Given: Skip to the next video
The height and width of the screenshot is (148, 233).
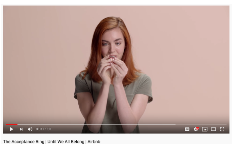Looking at the screenshot, I should [21, 129].
